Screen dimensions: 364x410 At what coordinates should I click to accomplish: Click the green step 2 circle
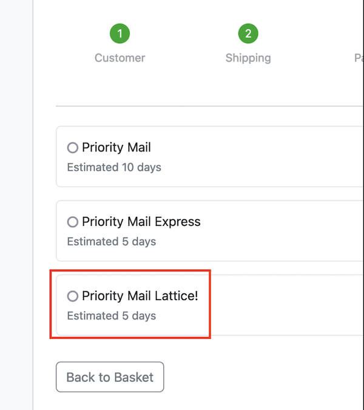[248, 33]
